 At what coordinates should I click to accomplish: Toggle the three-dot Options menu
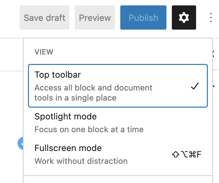coord(211,17)
